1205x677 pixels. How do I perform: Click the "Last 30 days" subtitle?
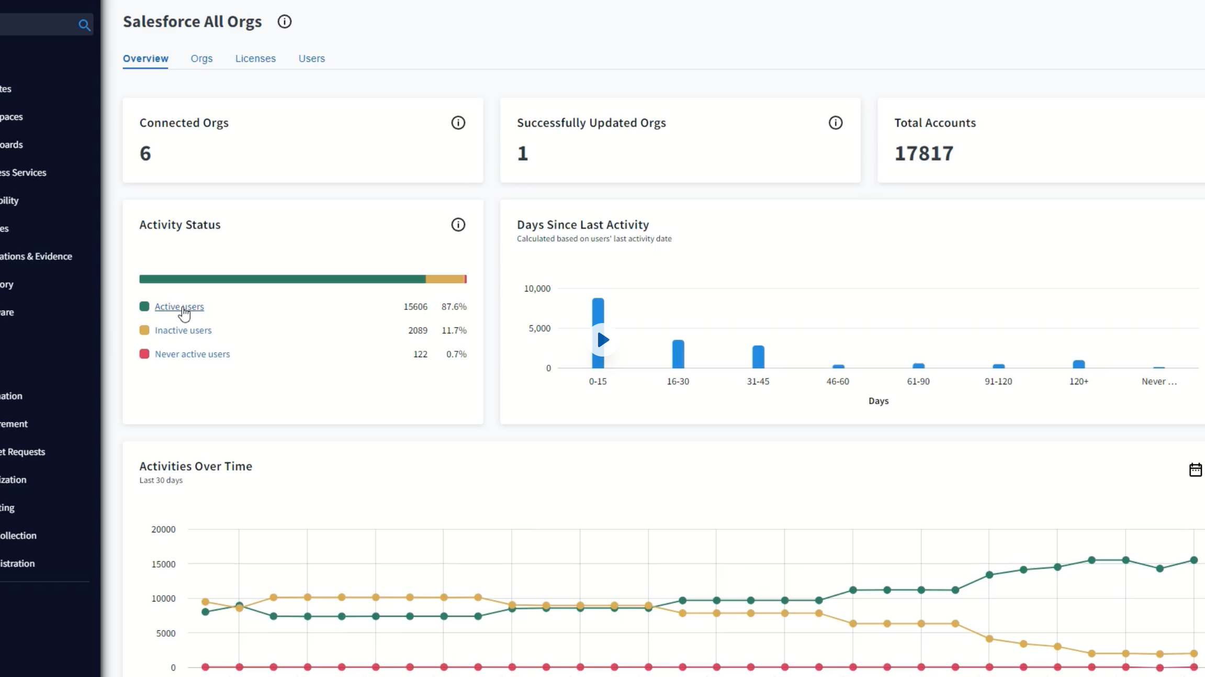coord(161,480)
